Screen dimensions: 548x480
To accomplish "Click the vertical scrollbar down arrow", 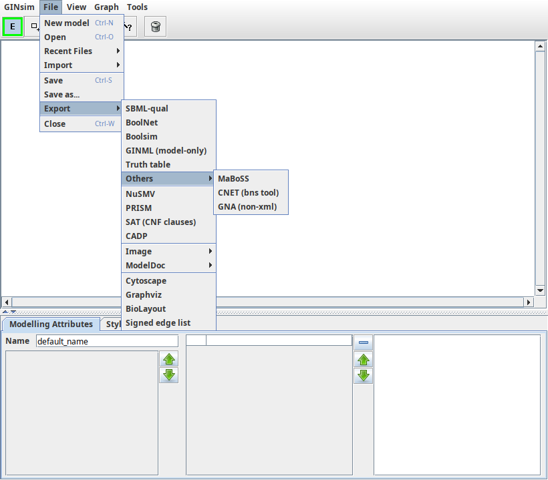I will (x=540, y=290).
